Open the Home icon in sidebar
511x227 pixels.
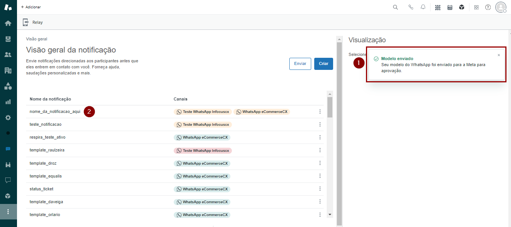pyautogui.click(x=8, y=23)
